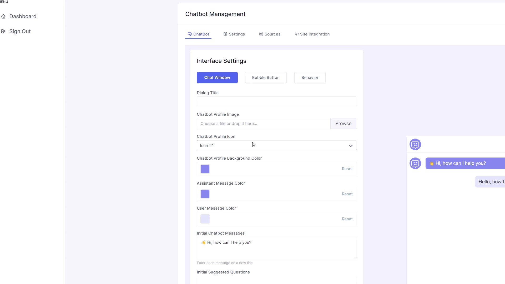Click the Initial Chatbot Messages text area

tap(276, 250)
